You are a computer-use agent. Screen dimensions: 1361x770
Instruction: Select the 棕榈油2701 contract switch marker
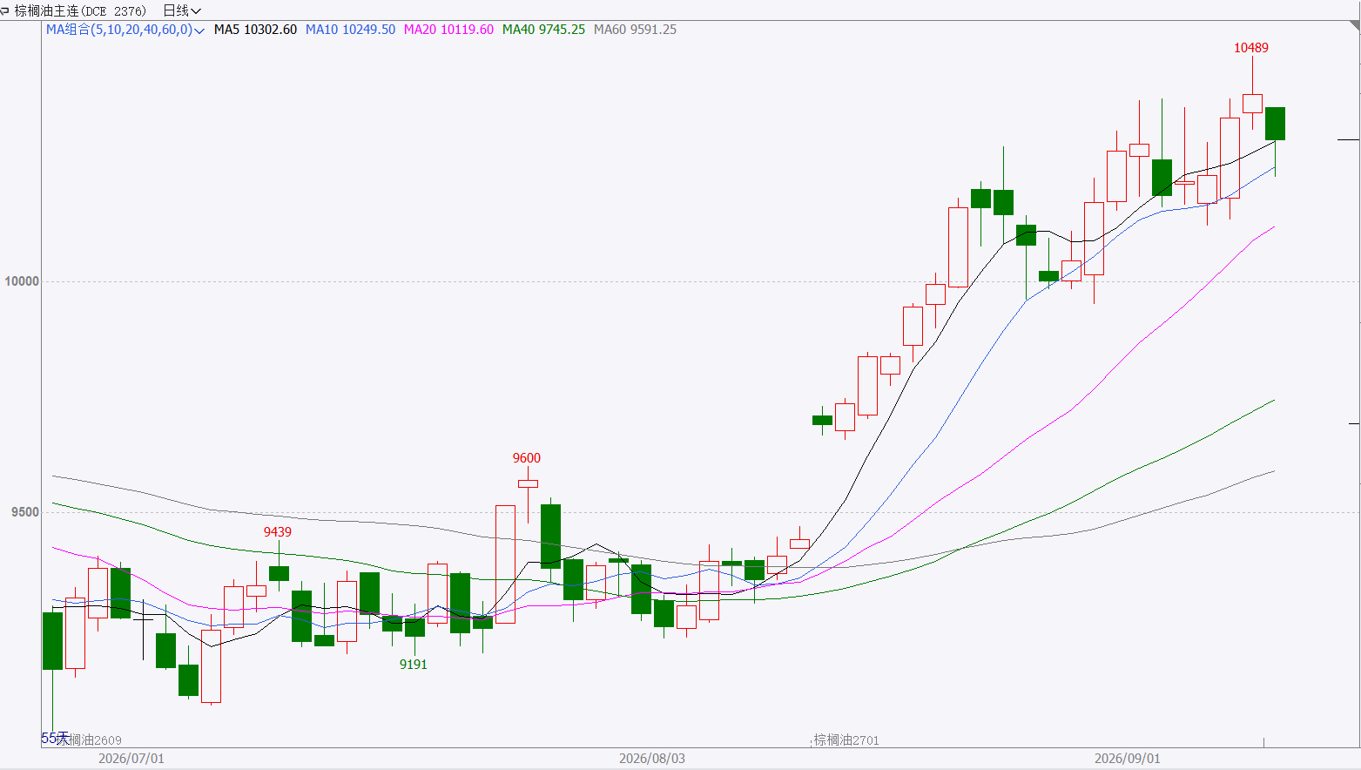(846, 740)
